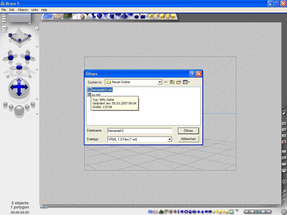Click the play button in the animation controls
Image resolution: width=287 pixels, height=215 pixels.
263,212
